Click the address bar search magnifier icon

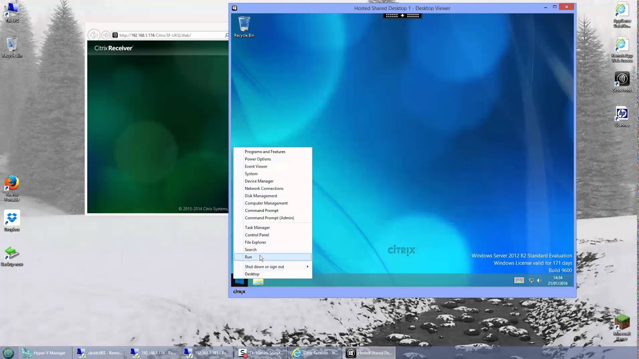(x=226, y=35)
